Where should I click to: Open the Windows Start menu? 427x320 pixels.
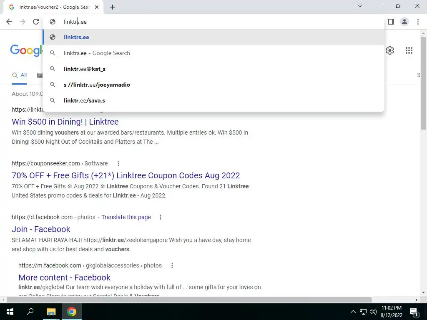pos(10,312)
